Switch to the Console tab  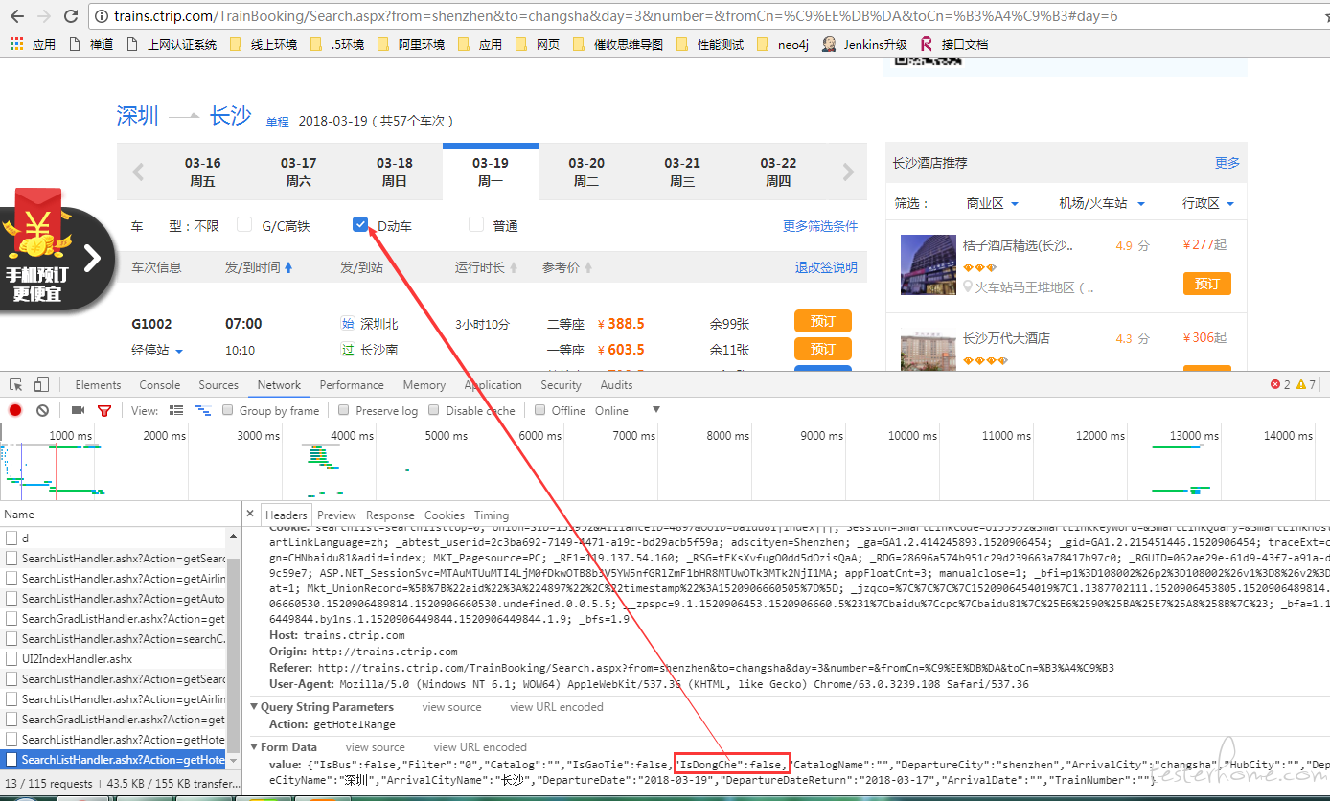point(160,385)
